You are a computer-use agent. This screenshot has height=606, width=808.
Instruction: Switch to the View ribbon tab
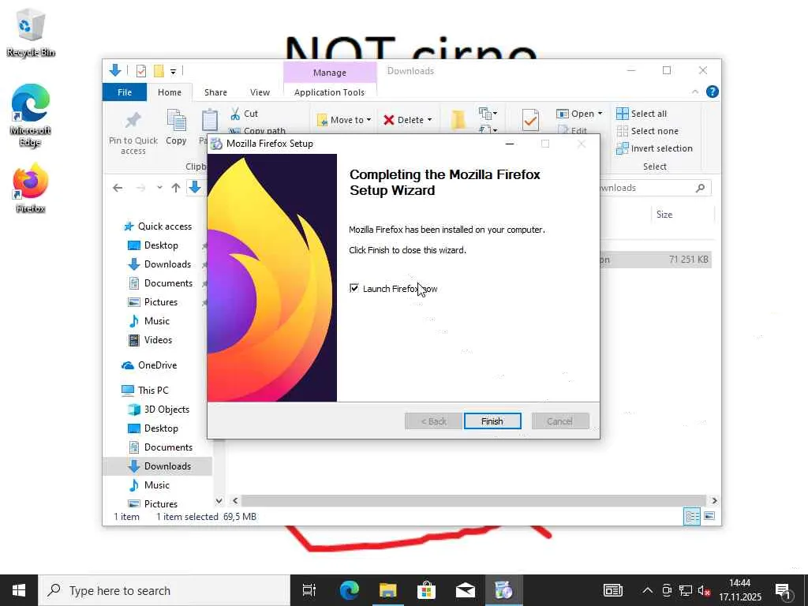[x=260, y=92]
